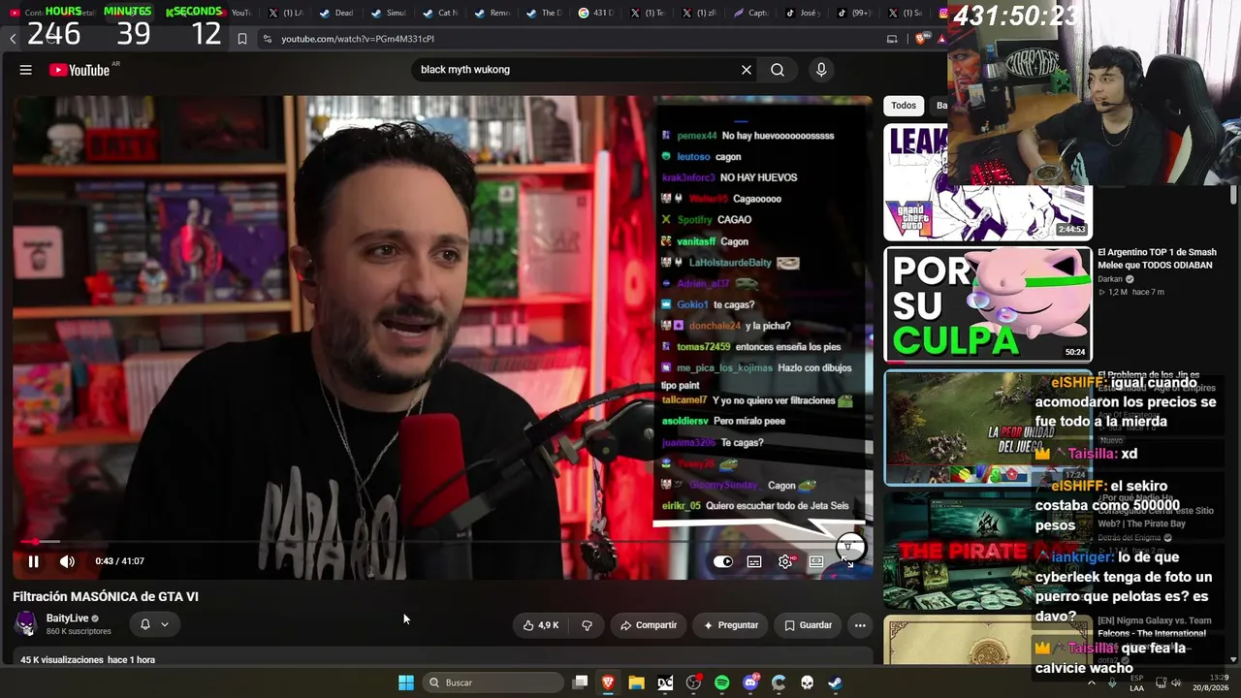
Task: Toggle the autoplay switch in the player
Action: click(x=723, y=561)
